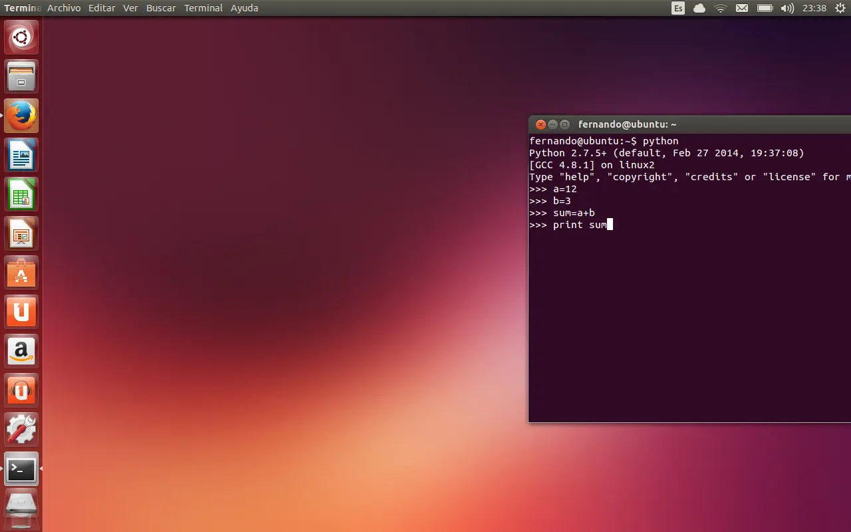Open the session power gear menu

coord(840,8)
